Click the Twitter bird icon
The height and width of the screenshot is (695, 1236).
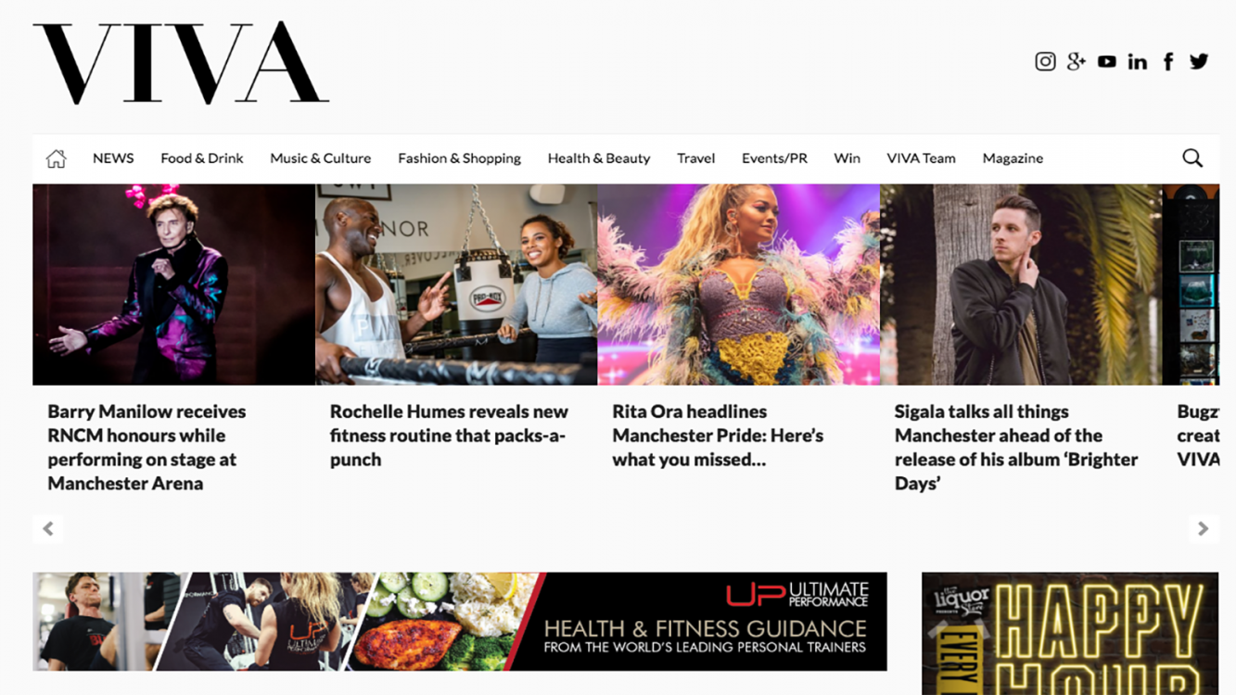click(1199, 61)
